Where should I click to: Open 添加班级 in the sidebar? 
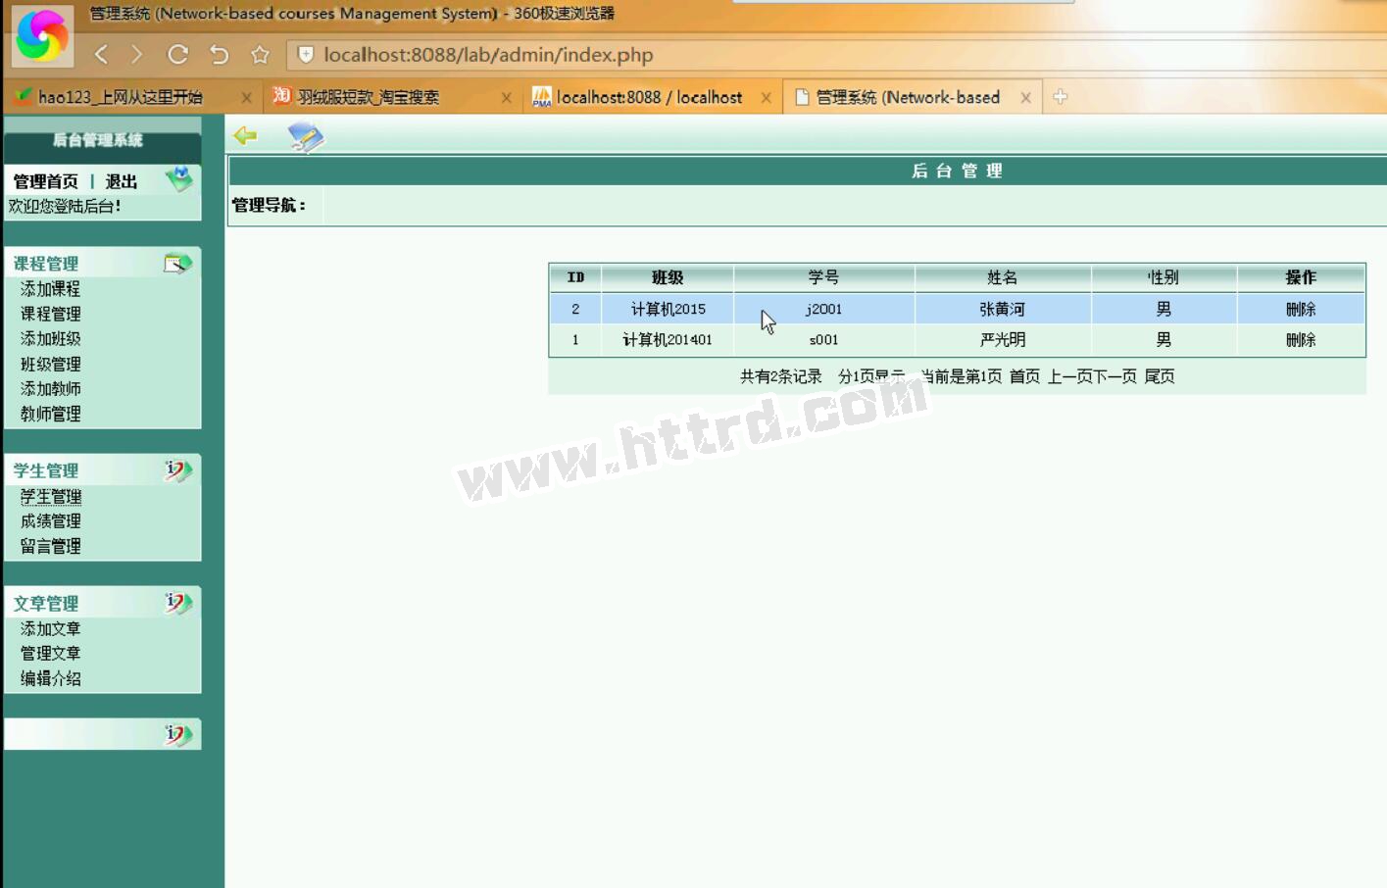[51, 339]
